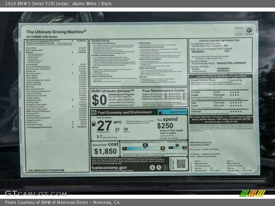Viewport: 275px width, 206px height.
Task: Click the Fuel Economy & Greenhouse Gas rating bar
Action: tap(144, 149)
